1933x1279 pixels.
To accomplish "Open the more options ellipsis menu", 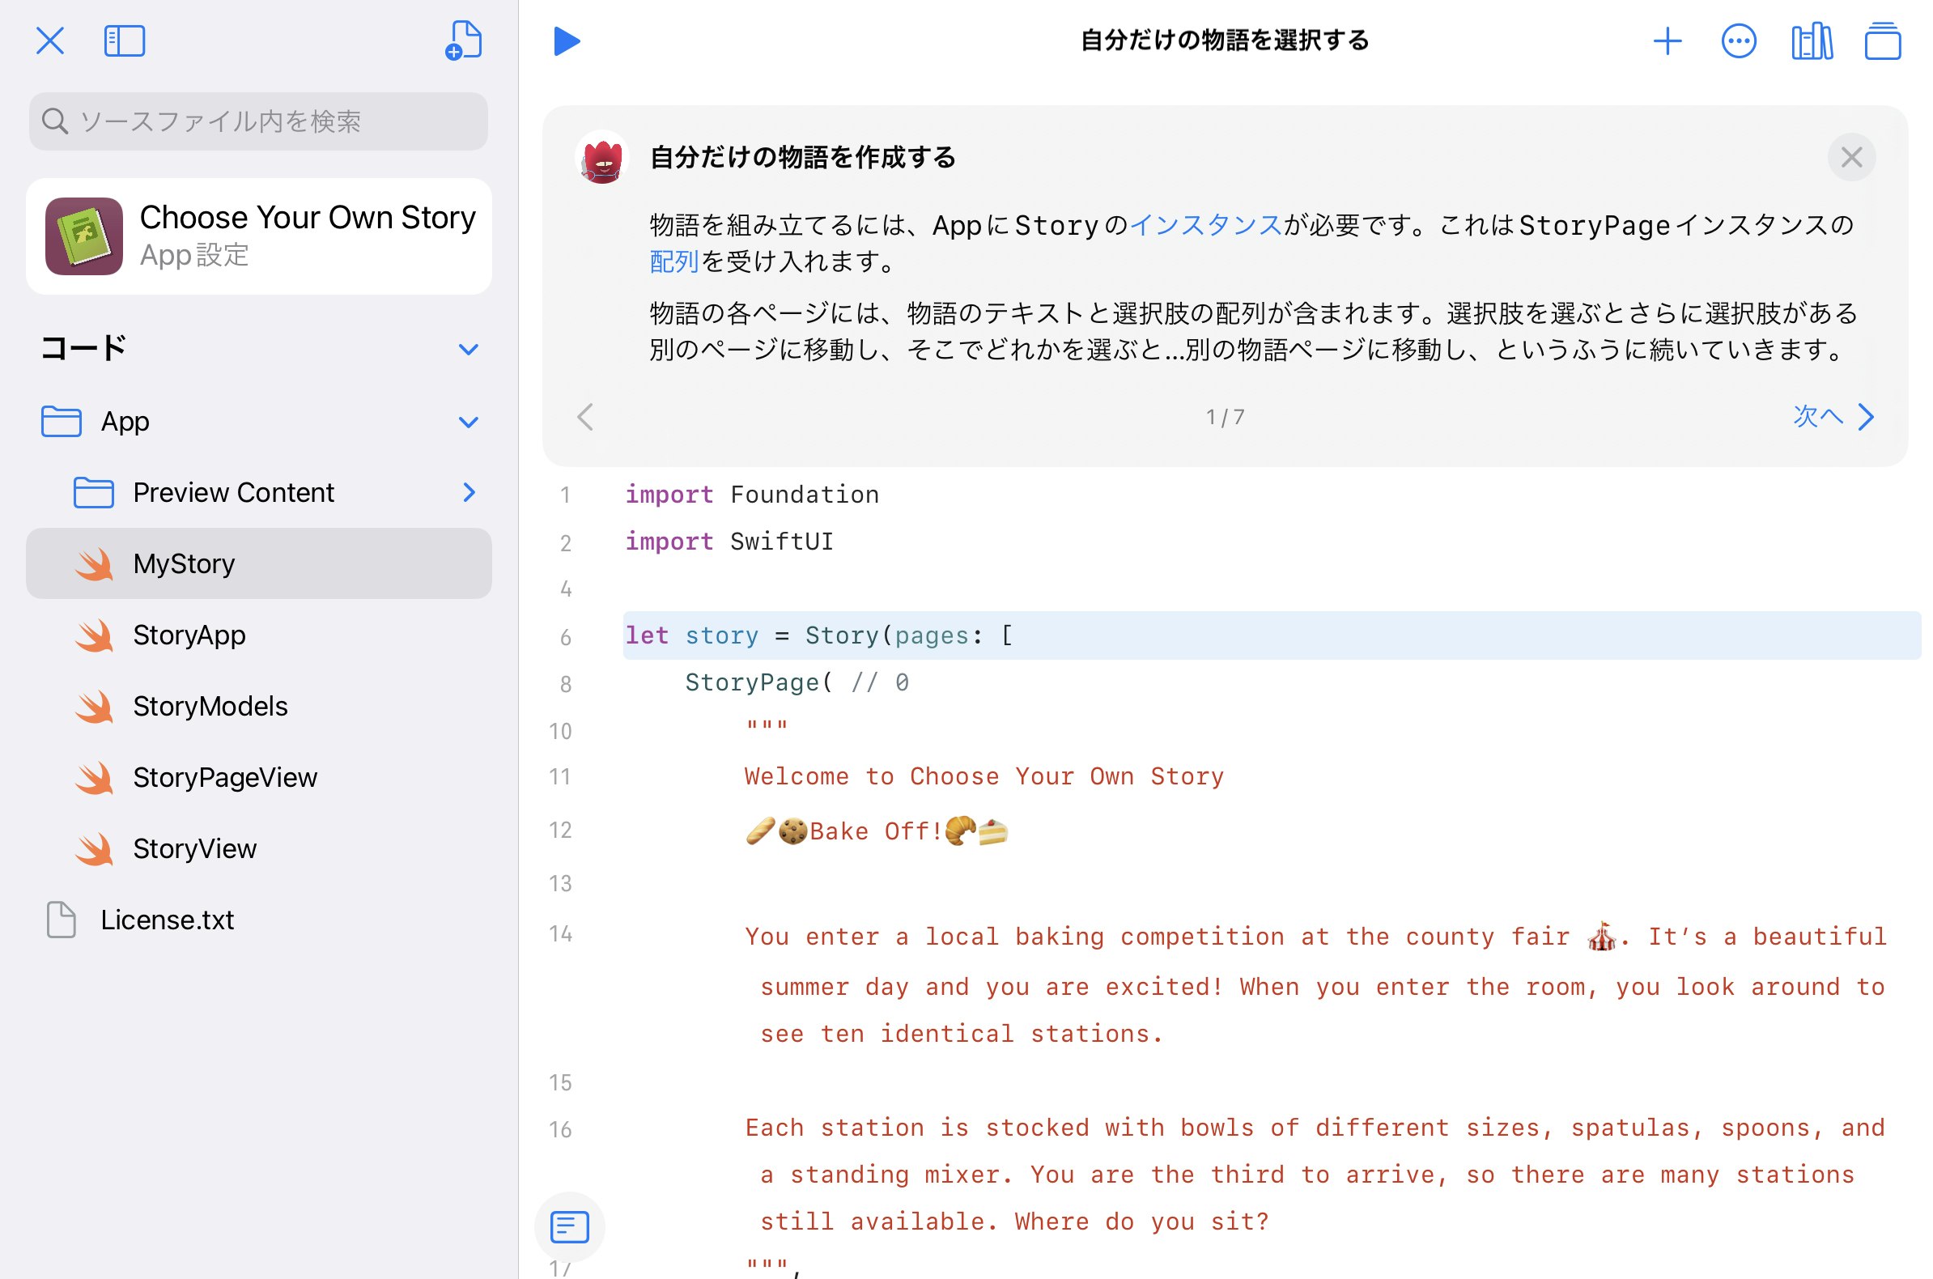I will click(x=1738, y=40).
